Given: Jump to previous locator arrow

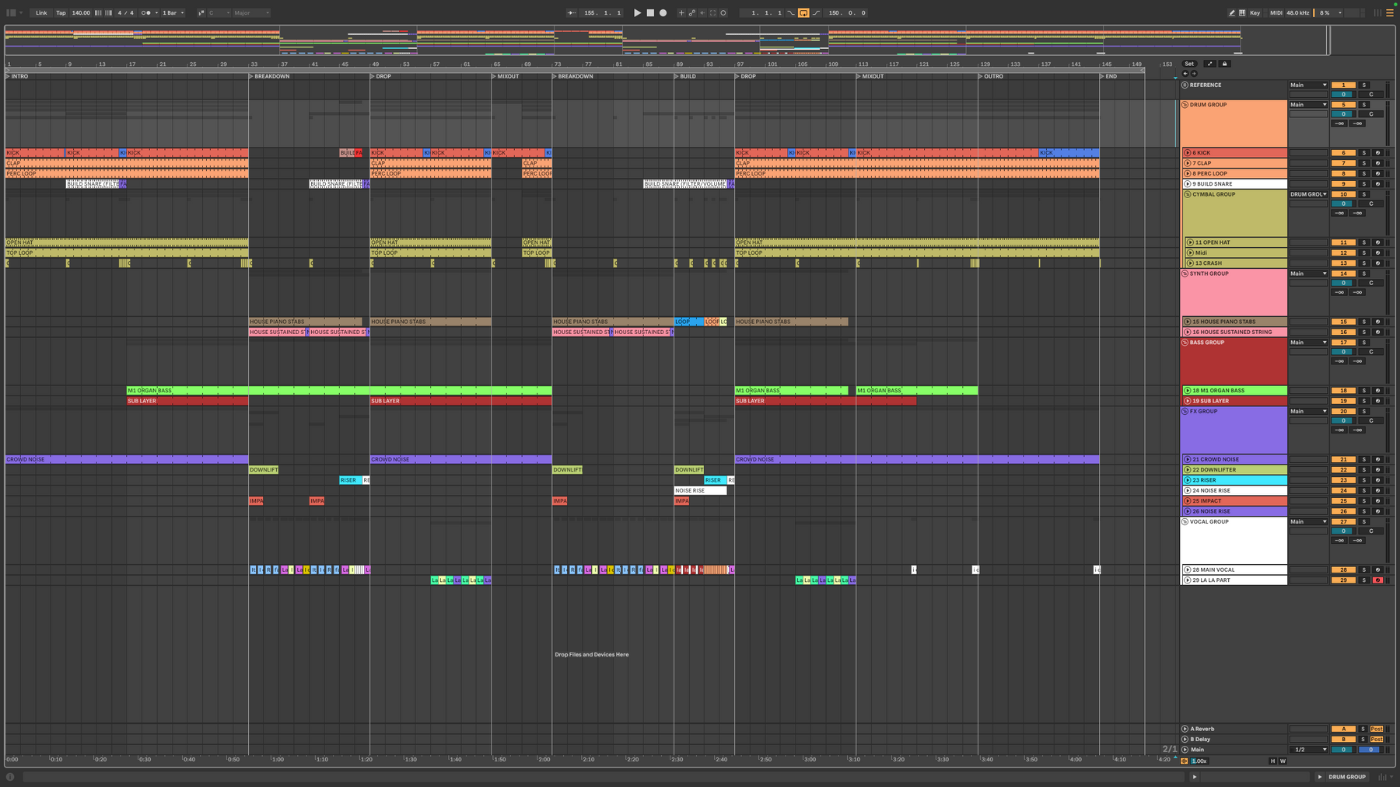Looking at the screenshot, I should pyautogui.click(x=1185, y=74).
